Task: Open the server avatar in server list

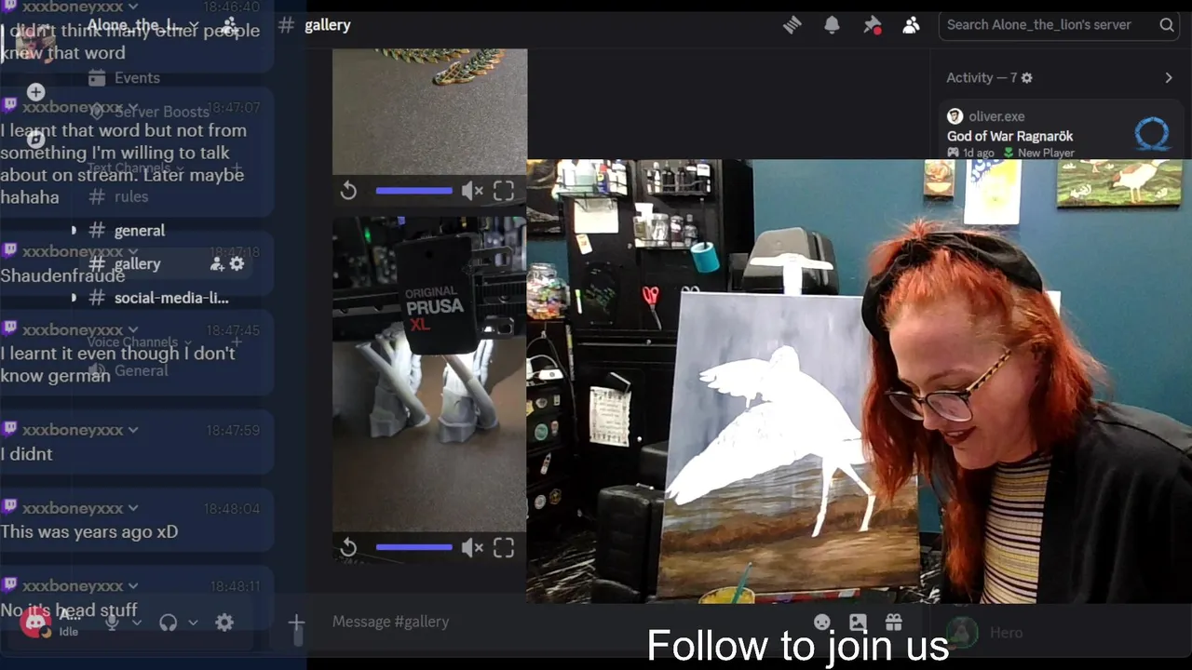Action: coord(35,42)
